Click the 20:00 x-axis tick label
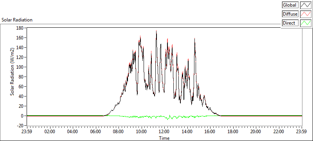 [x=256, y=132]
